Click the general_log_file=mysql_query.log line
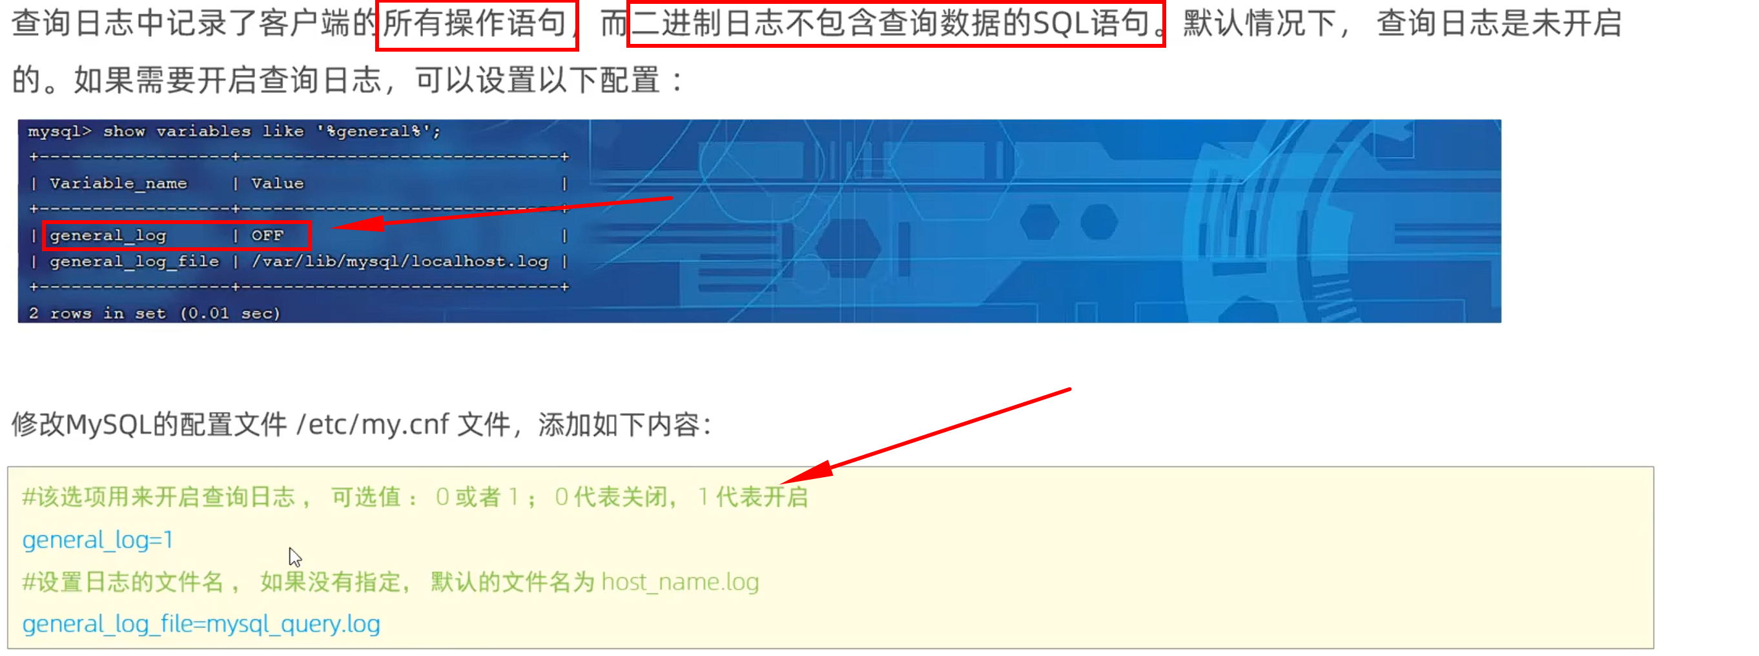The image size is (1759, 656). coord(201,624)
